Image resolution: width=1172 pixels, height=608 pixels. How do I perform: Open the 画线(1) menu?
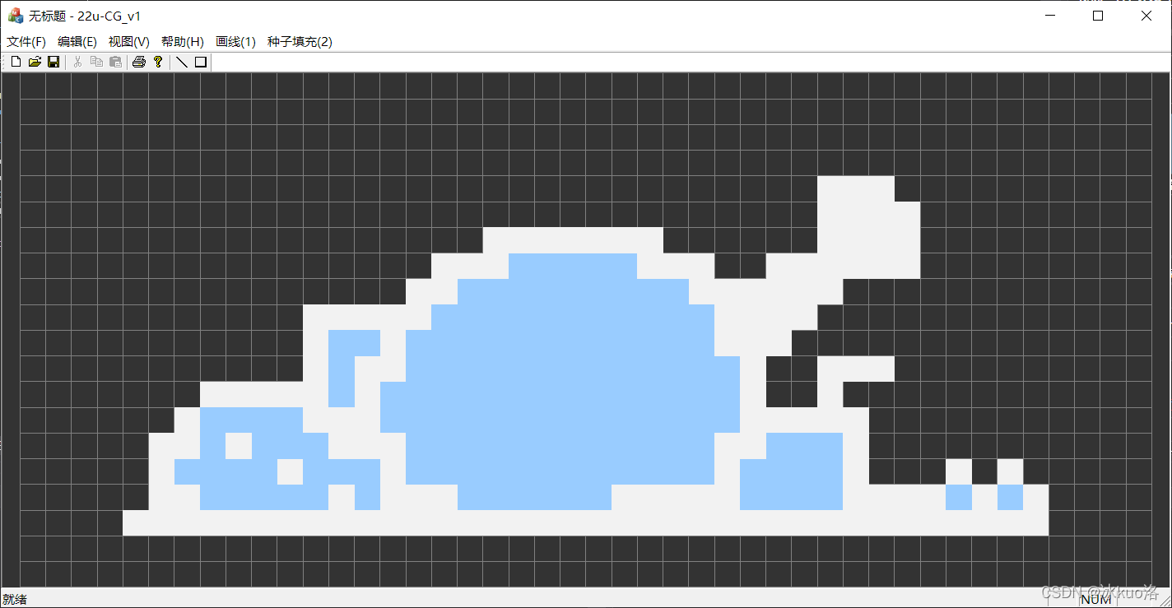tap(235, 42)
